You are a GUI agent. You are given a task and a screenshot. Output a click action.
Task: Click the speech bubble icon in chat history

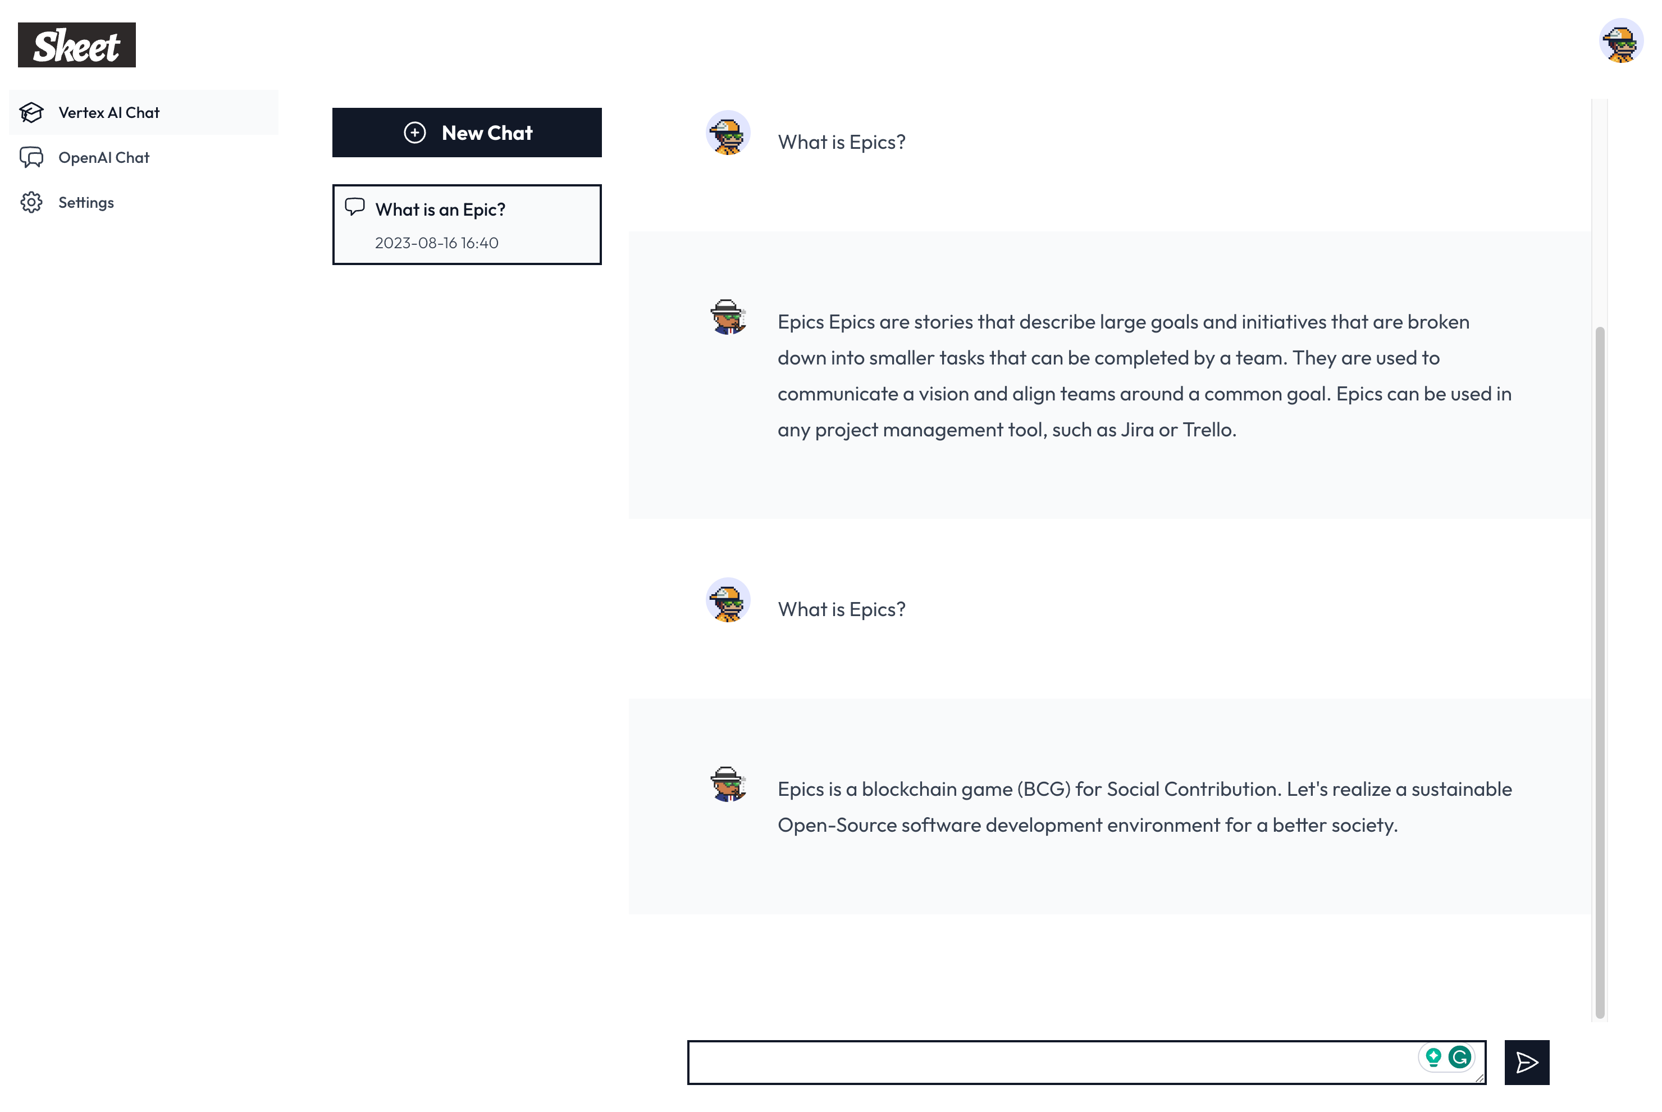coord(354,206)
